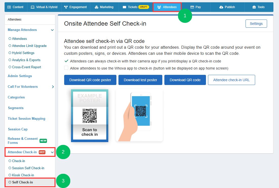Click the Engagement network icon
279x188 pixels.
[x=66, y=7]
